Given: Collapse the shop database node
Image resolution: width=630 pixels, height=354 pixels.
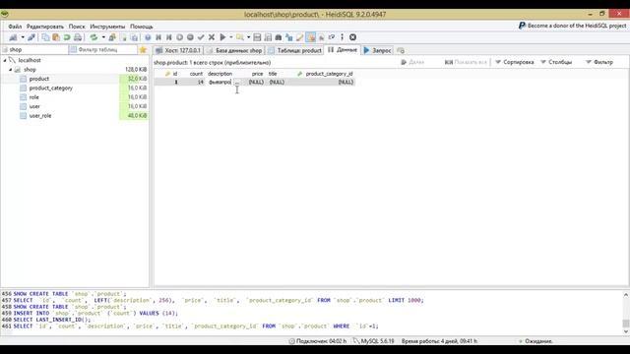Looking at the screenshot, I should tap(11, 70).
